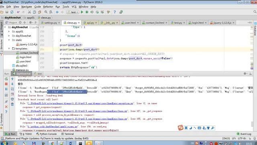Click the Save All toolbar icon
Screen dimensions: 257x145
(x=7, y=12)
